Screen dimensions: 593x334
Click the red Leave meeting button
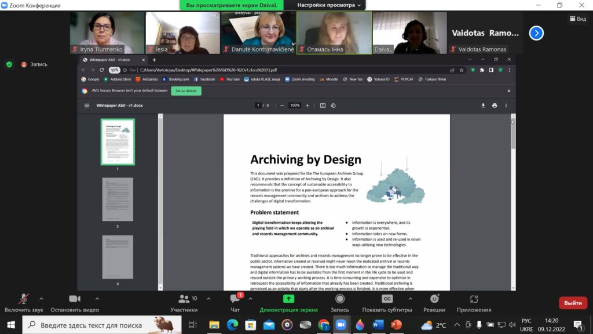pyautogui.click(x=572, y=303)
